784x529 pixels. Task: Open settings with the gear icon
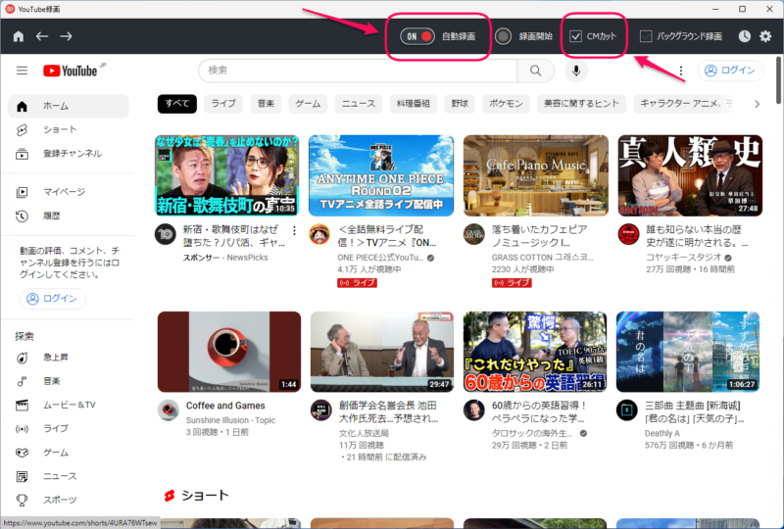[765, 36]
